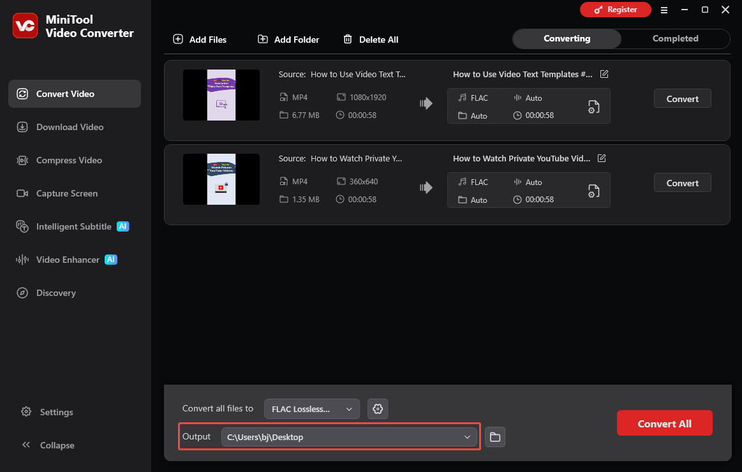Click the Add Files plus icon
The image size is (742, 472).
coord(178,39)
